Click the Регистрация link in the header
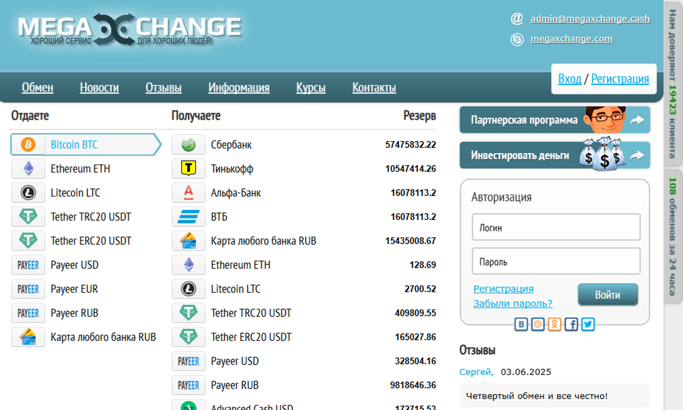Screen dimensions: 683x410 [x=620, y=79]
